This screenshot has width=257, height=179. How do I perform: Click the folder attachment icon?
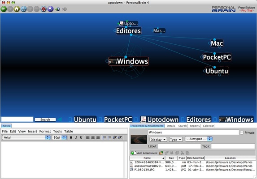tap(161, 153)
